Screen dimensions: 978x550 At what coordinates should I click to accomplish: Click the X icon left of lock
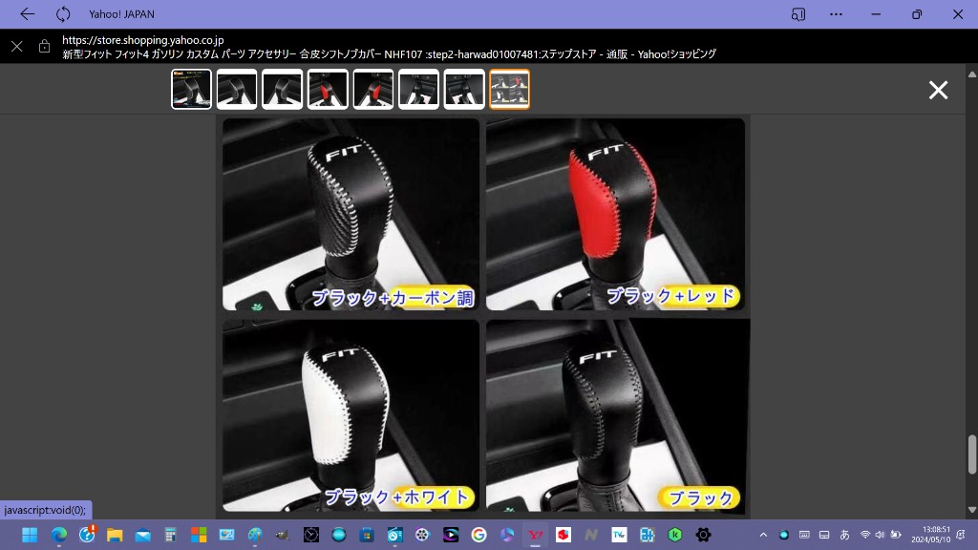[x=17, y=46]
